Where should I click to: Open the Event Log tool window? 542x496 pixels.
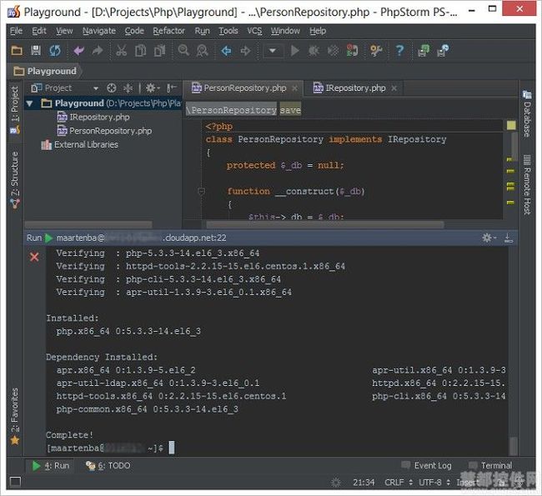click(427, 466)
